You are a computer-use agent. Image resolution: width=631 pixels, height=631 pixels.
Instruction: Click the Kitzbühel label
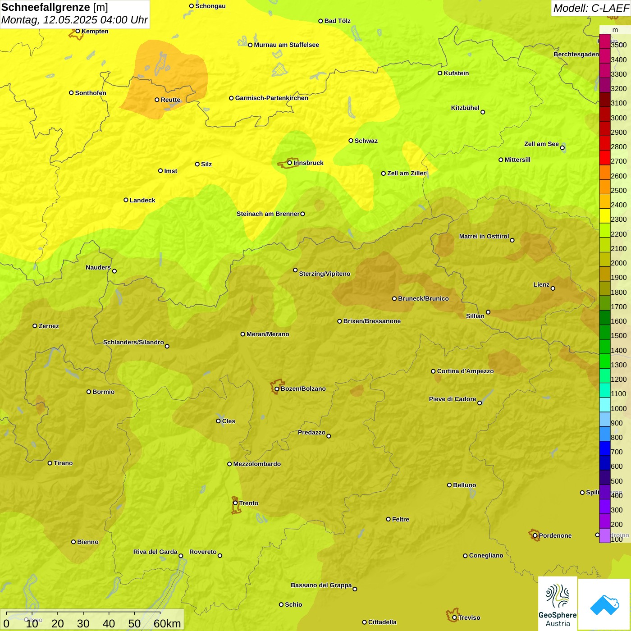tap(465, 108)
